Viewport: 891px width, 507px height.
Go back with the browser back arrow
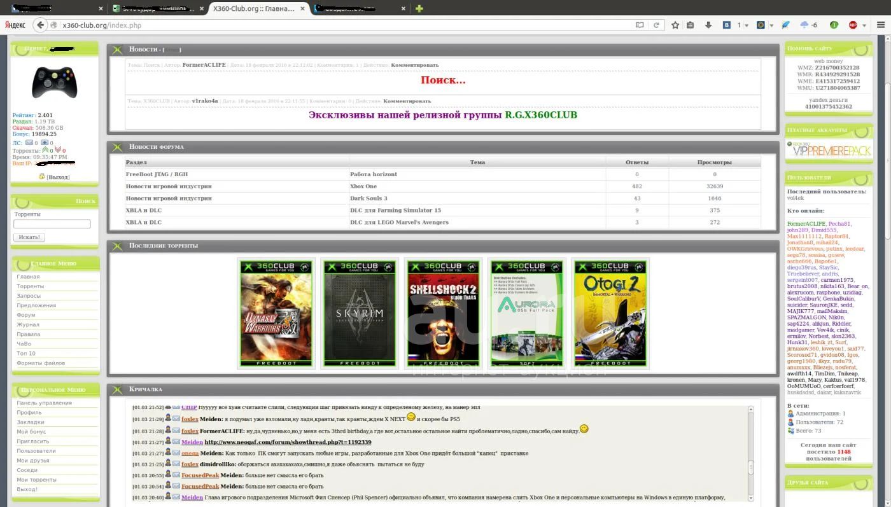41,25
